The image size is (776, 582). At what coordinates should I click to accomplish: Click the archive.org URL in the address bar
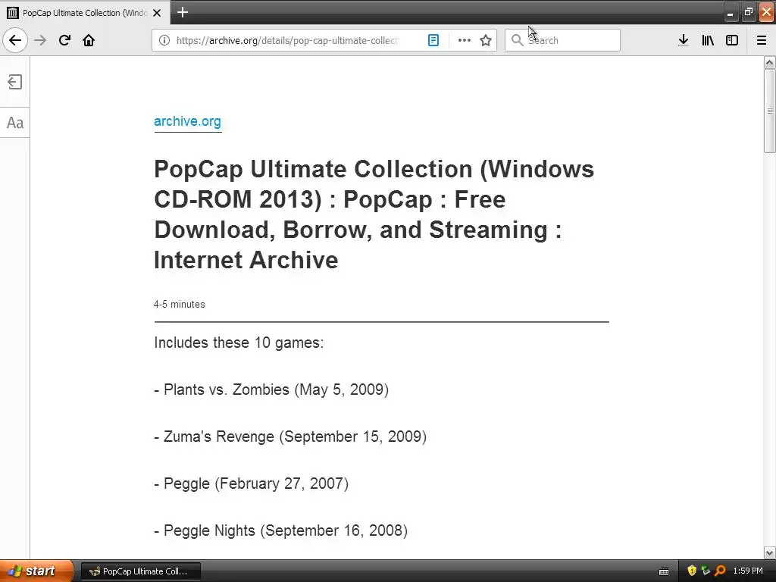[x=287, y=40]
